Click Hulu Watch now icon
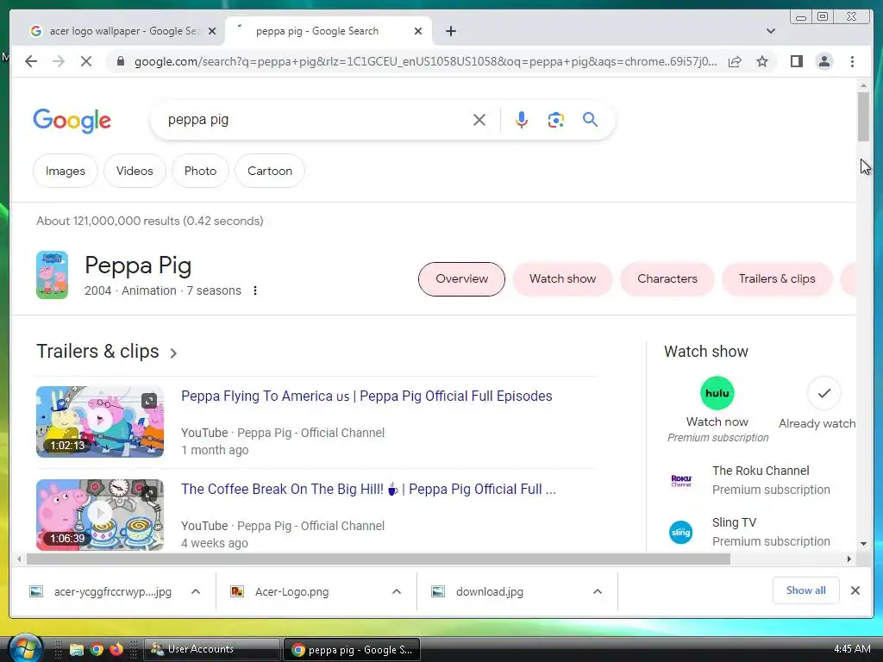This screenshot has height=662, width=883. coord(717,393)
